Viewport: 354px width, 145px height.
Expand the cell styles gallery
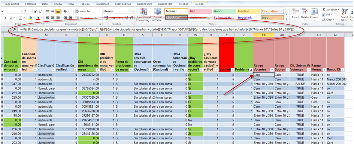tap(287, 19)
